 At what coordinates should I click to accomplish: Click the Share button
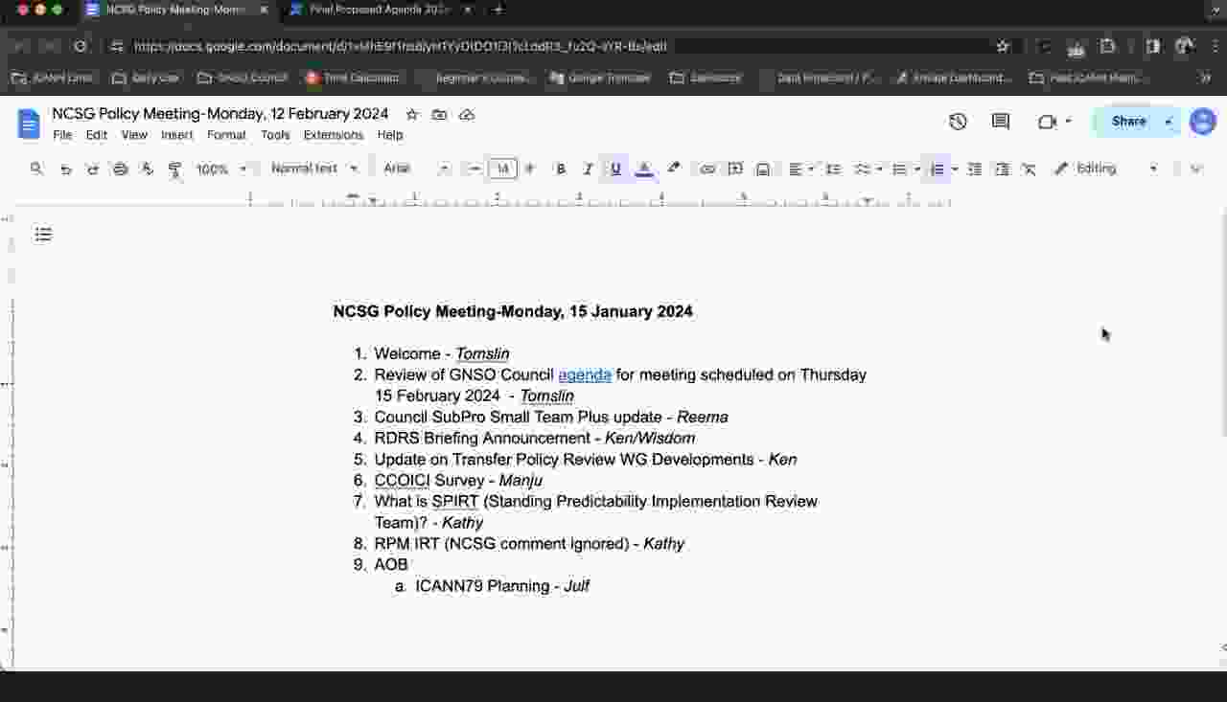point(1128,122)
